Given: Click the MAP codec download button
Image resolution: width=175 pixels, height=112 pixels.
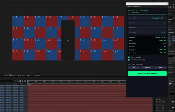Looking at the screenshot, I should click(x=134, y=68).
